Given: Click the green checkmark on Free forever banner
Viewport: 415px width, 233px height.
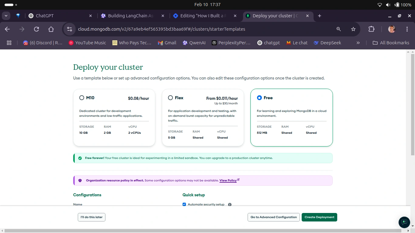Looking at the screenshot, I should click(80, 158).
